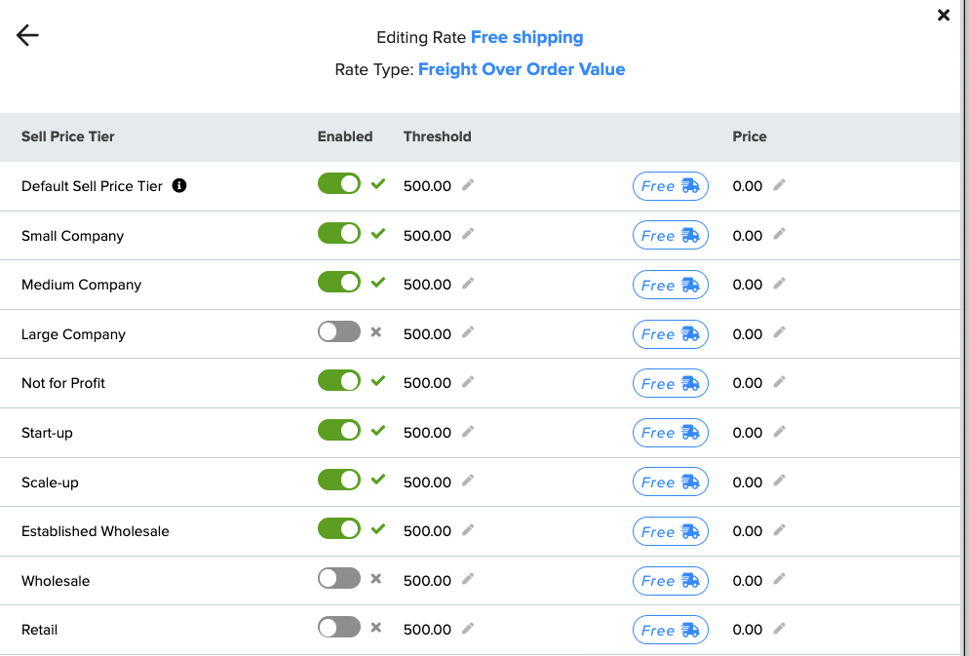Edit threshold pencil for Small Company
The image size is (969, 656).
(469, 234)
